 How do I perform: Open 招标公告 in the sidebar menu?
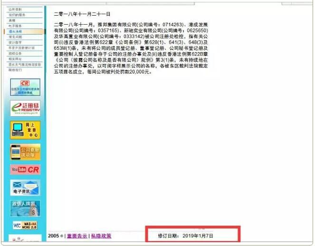[x=15, y=54]
